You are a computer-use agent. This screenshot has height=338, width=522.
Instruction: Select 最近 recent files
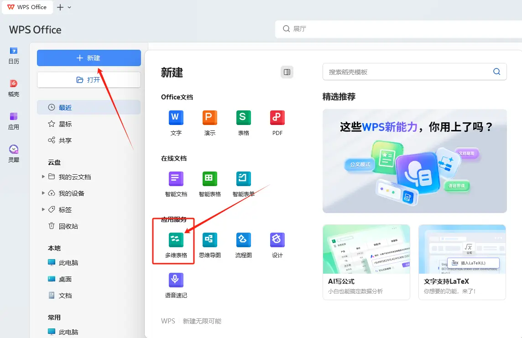pyautogui.click(x=89, y=108)
